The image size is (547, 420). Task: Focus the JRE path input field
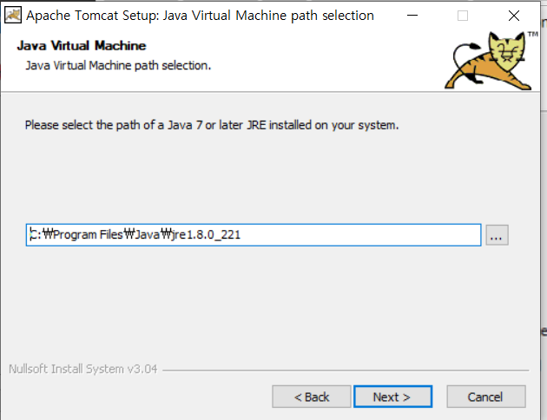point(254,235)
